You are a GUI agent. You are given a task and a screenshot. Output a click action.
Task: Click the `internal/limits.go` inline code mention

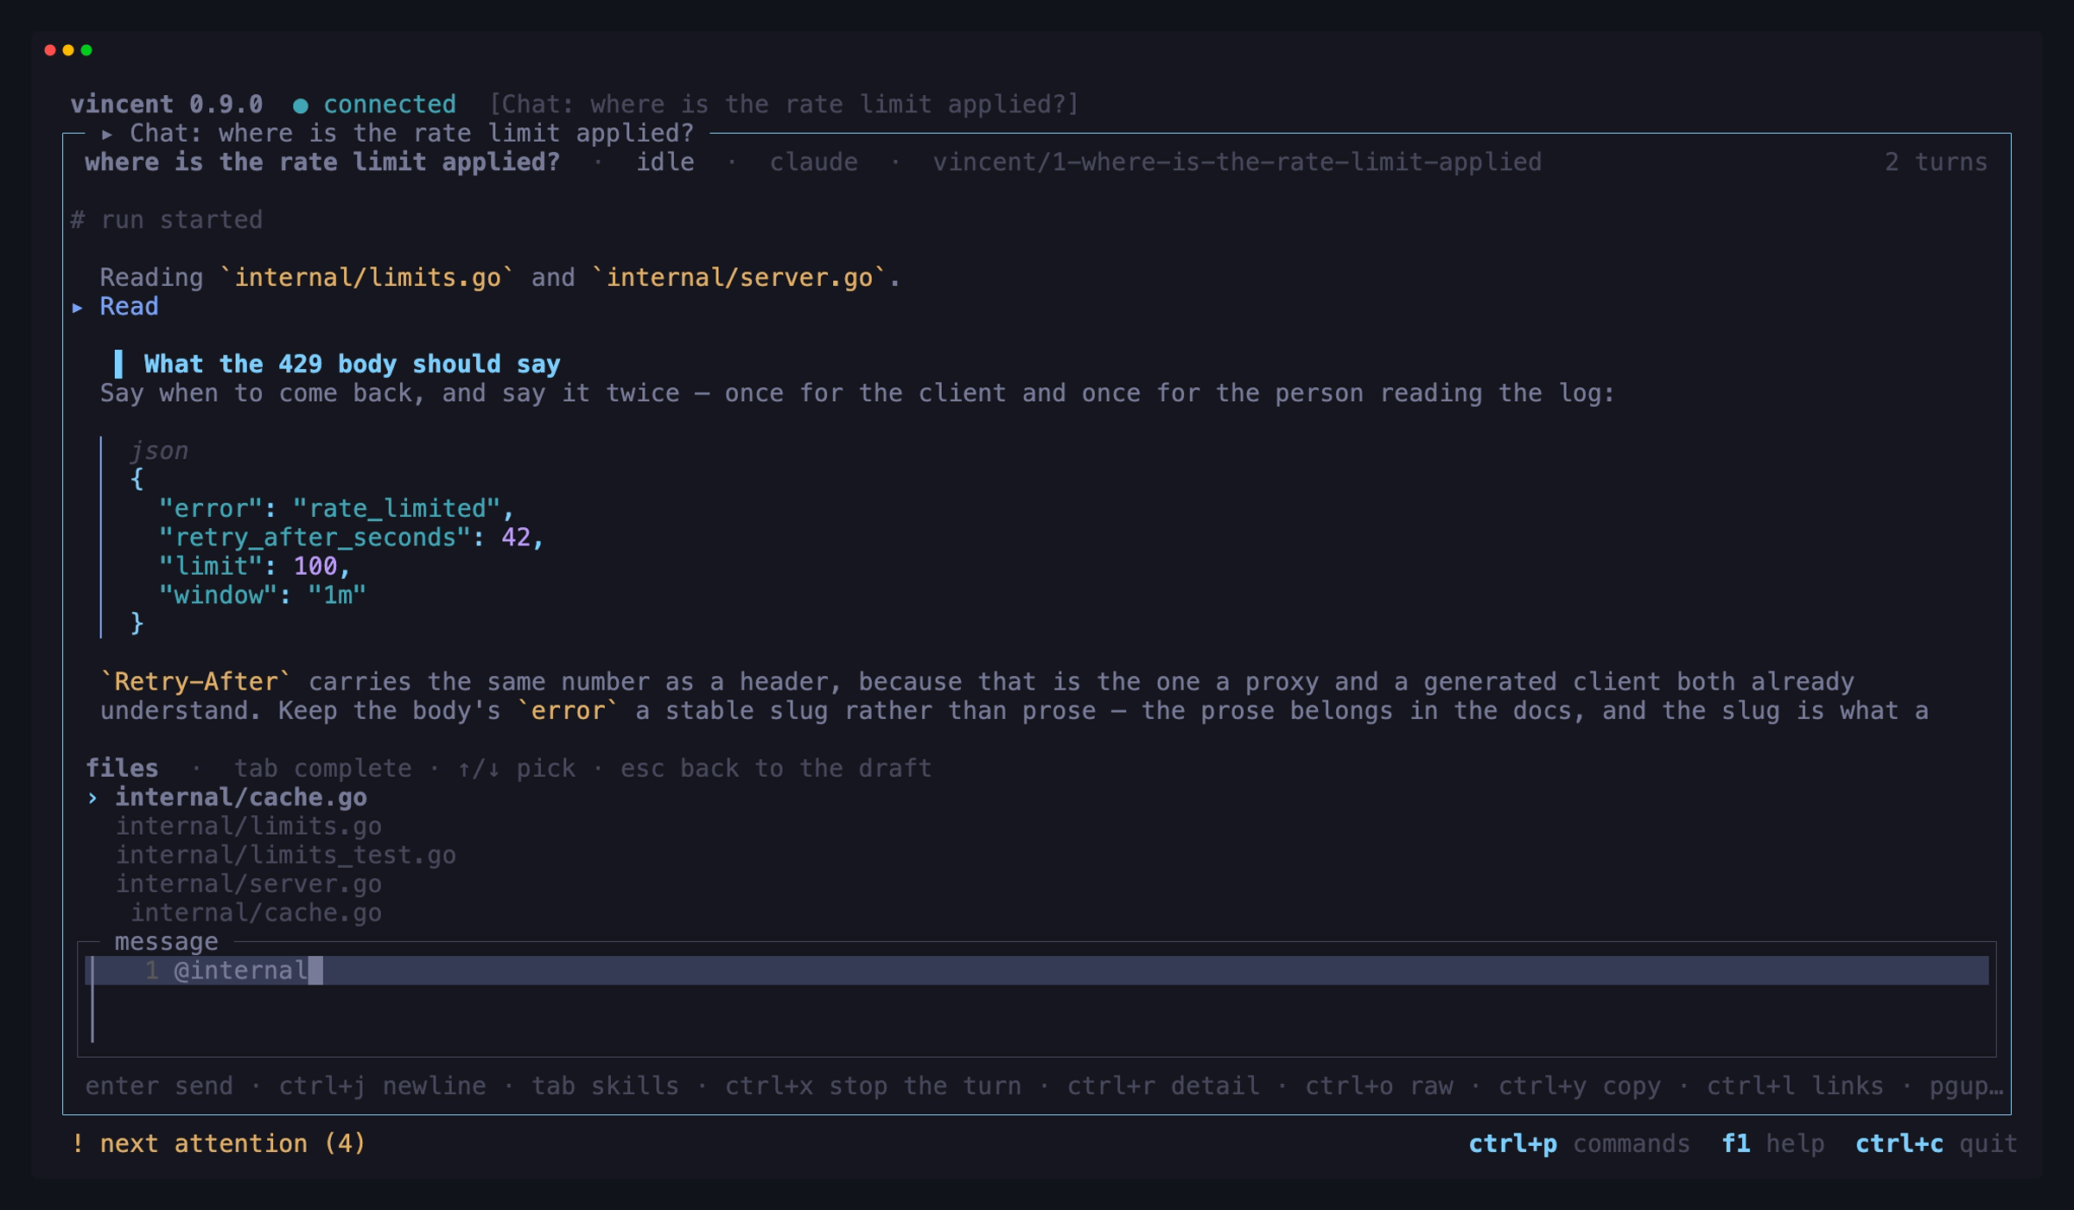coord(367,277)
